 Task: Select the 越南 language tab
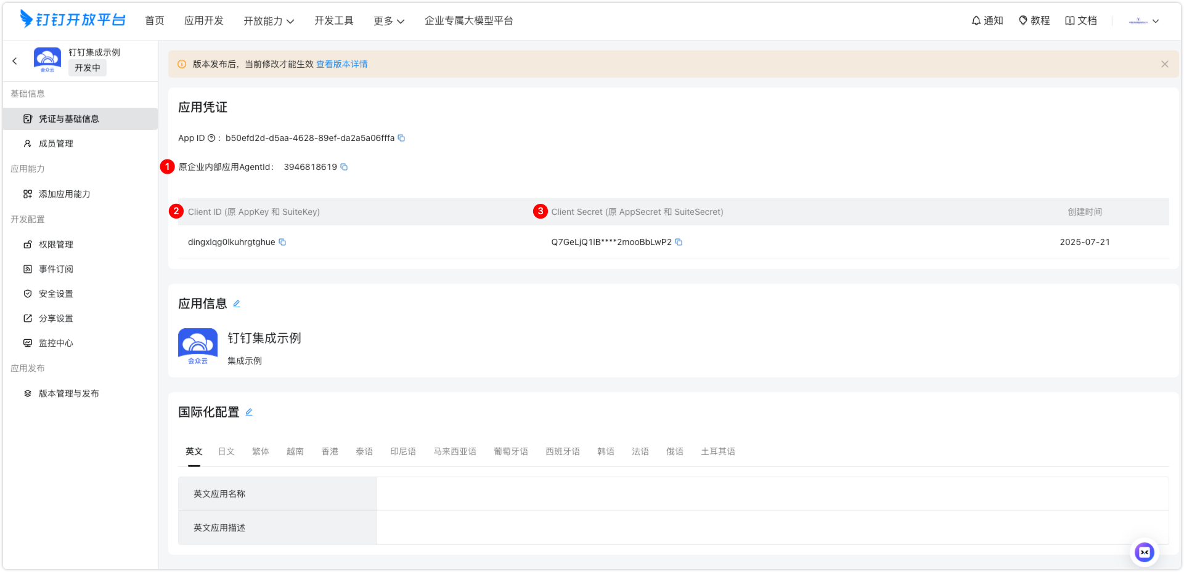pos(295,451)
